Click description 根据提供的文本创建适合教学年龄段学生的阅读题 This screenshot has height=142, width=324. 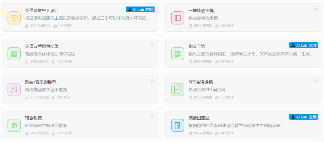(235, 126)
